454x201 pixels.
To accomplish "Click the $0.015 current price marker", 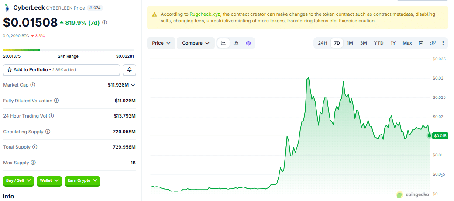I will coord(440,135).
